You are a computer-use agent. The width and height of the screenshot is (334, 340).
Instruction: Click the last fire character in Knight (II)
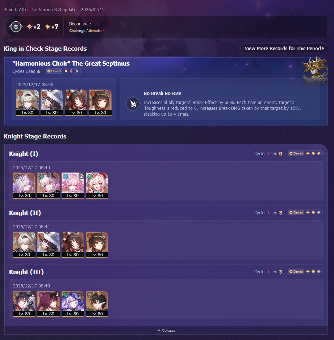click(97, 245)
